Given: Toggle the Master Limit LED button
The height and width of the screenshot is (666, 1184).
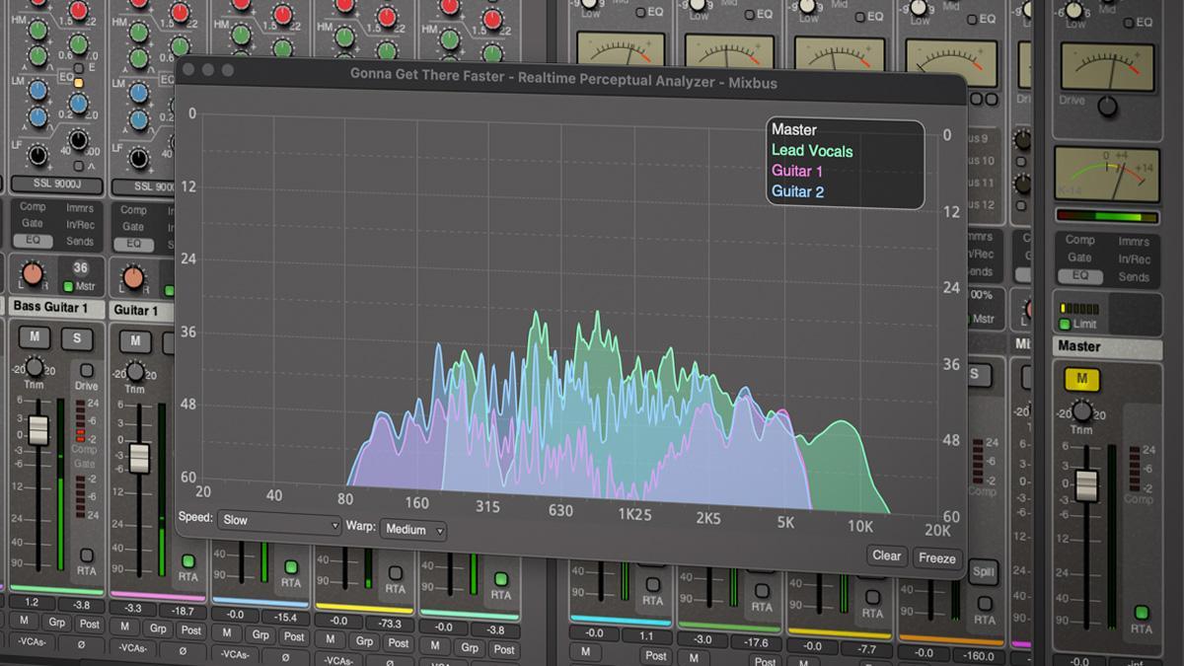Looking at the screenshot, I should coord(1065,324).
